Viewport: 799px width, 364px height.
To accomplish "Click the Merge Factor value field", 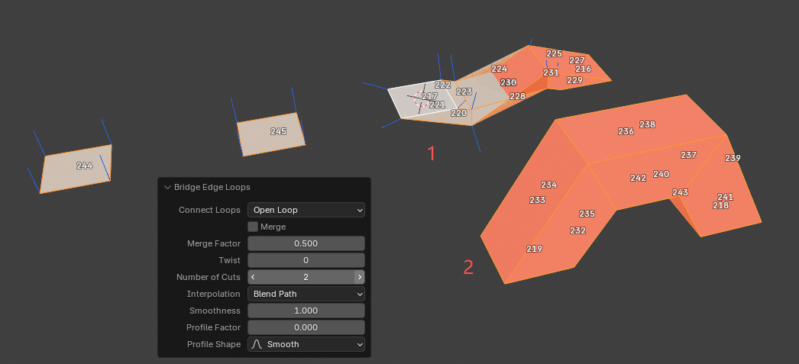I will pos(306,243).
